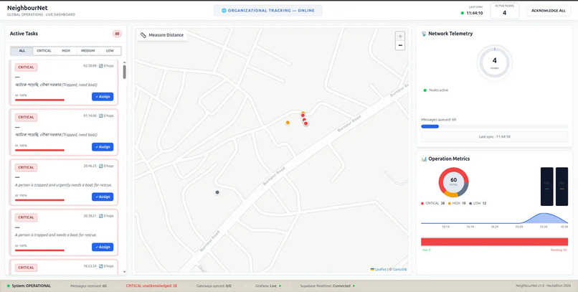Image resolution: width=578 pixels, height=292 pixels.
Task: Click the AI 100% bar on 02:30:09 task
Action: 39,100
